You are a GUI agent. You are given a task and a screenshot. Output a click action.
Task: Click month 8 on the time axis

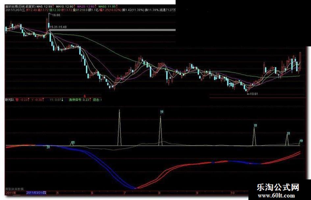coord(159,193)
